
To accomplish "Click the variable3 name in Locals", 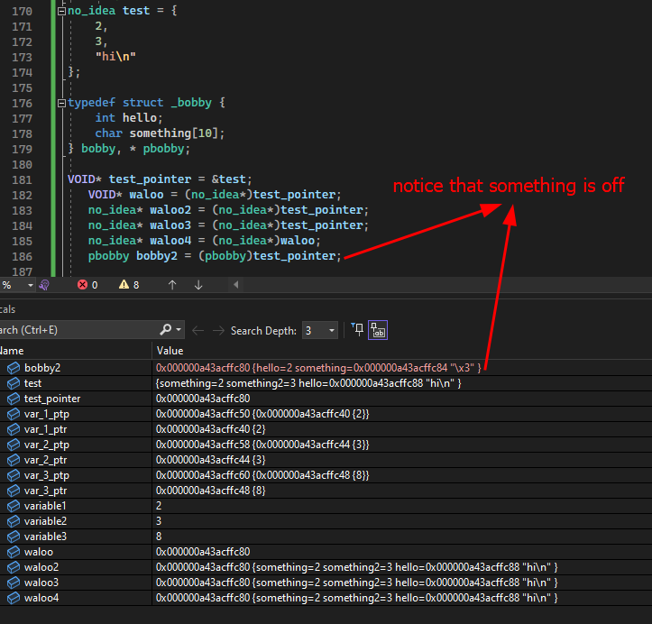I will 45,537.
